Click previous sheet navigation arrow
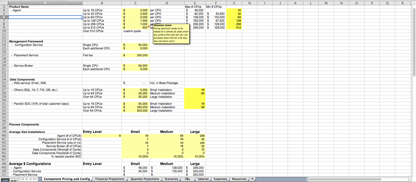Image resolution: width=416 pixels, height=182 pixels. coord(26,179)
